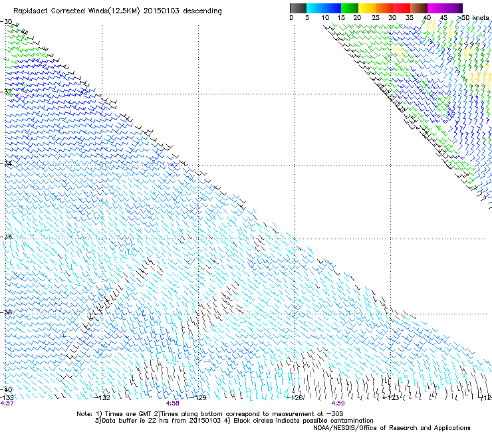Click the '>50 knots' legend label

tap(473, 17)
